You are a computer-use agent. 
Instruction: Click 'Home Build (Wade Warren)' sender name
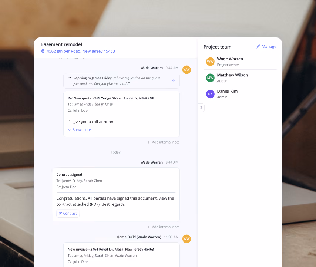click(139, 237)
